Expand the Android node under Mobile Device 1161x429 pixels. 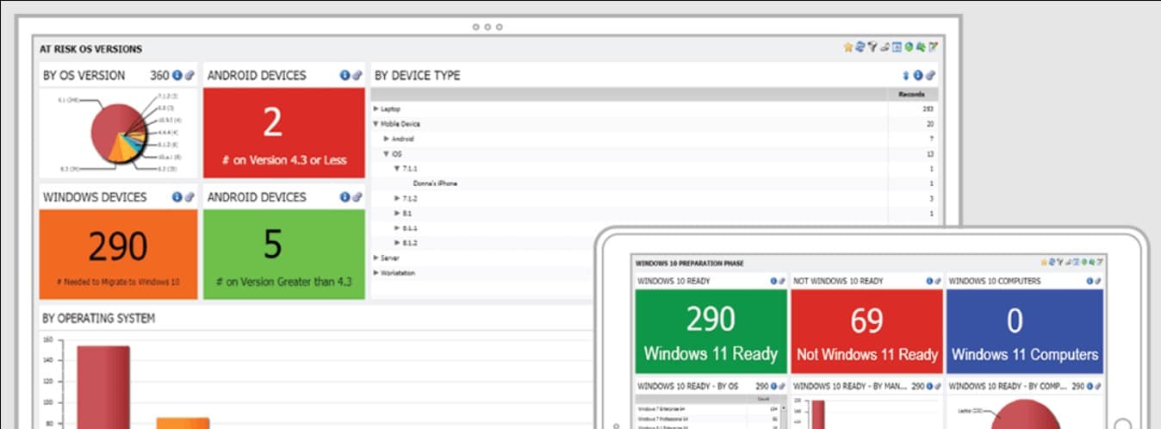point(387,139)
